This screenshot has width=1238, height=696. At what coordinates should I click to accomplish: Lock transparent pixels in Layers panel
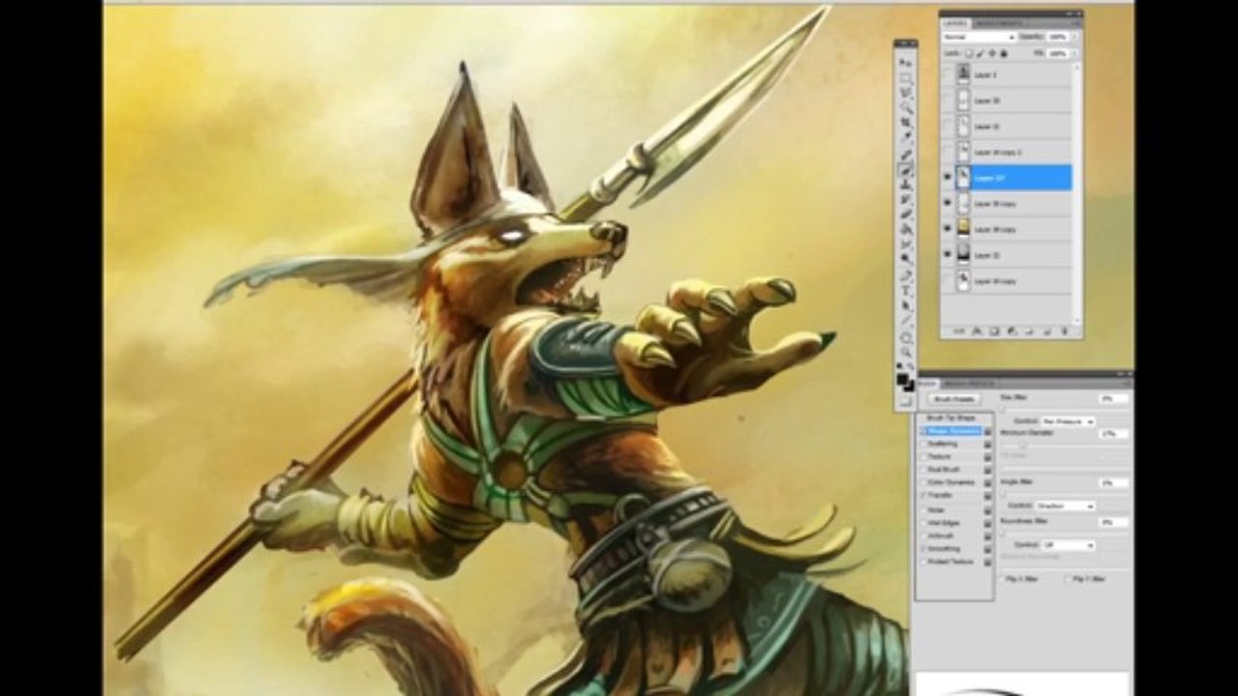[969, 53]
